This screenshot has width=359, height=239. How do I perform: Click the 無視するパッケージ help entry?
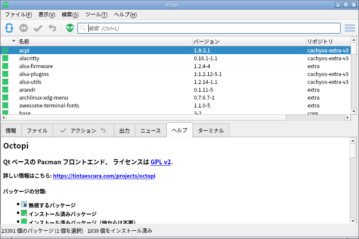coord(52,205)
